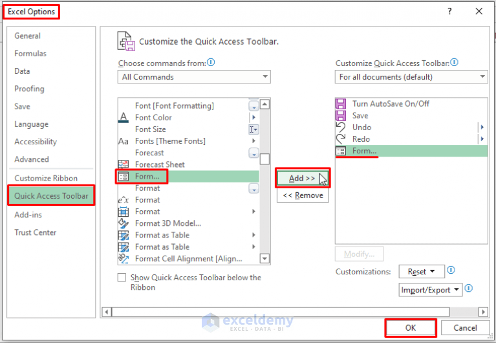Select Format 3D Model... in commands list
496x343 pixels.
click(189, 223)
